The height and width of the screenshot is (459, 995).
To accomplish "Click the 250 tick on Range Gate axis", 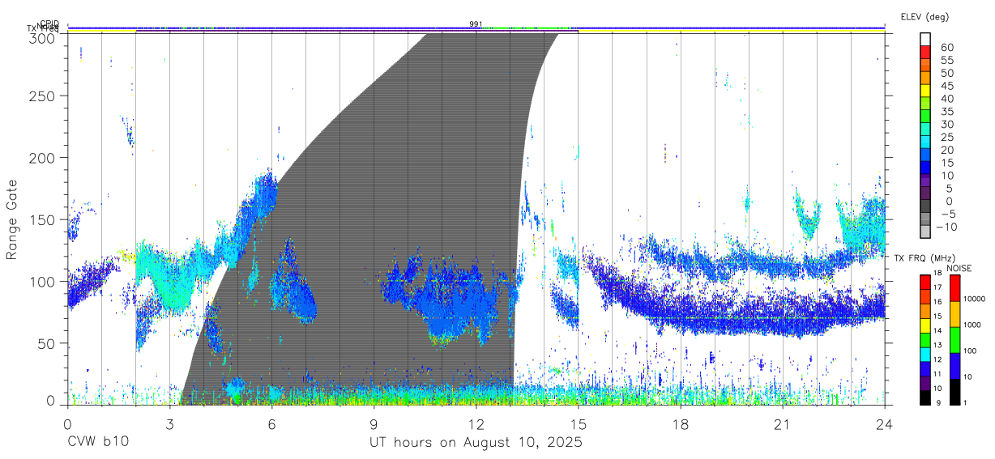I will [43, 96].
